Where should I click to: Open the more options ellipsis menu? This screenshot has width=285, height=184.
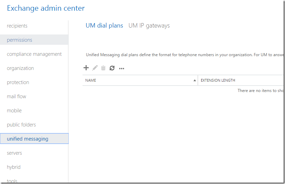[x=122, y=69]
